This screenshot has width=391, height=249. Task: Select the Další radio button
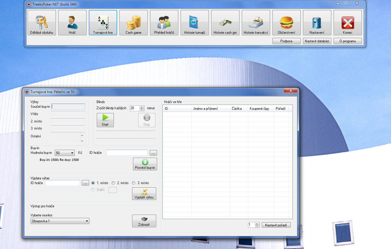93,190
